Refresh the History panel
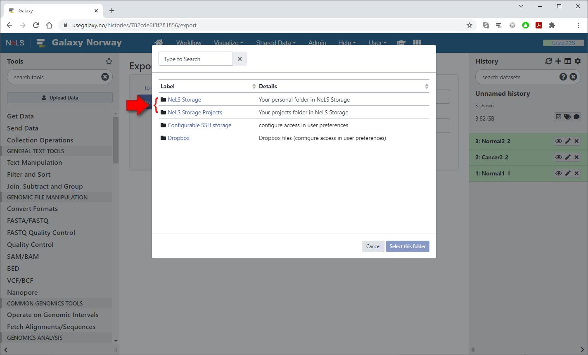 tap(548, 61)
